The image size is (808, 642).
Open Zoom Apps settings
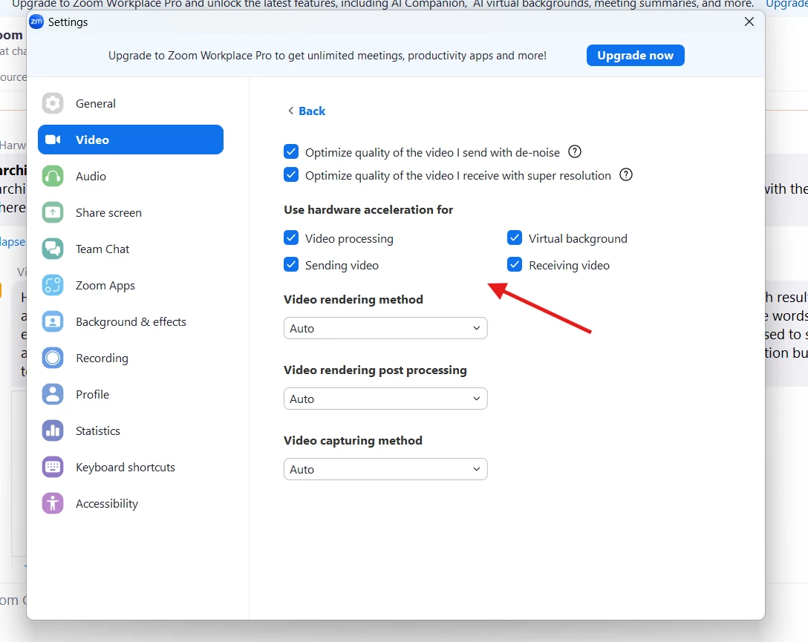click(x=131, y=285)
